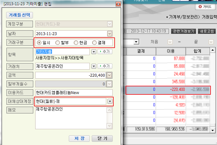Click the memo scroll up arrow

coord(109,110)
